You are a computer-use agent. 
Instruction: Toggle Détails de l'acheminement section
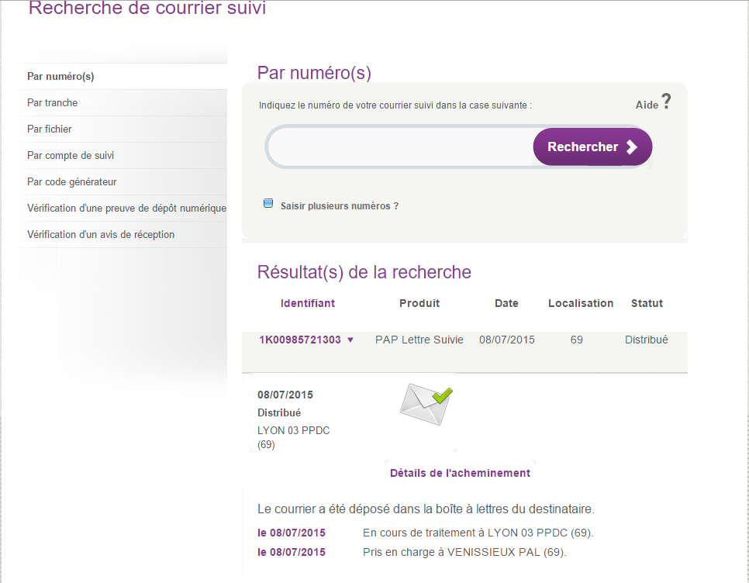(460, 473)
